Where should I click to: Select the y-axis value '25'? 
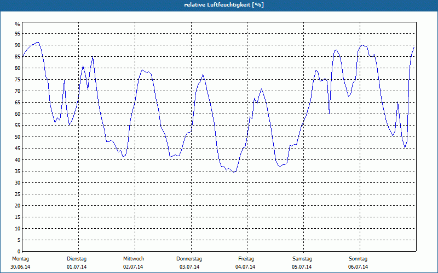[18, 194]
